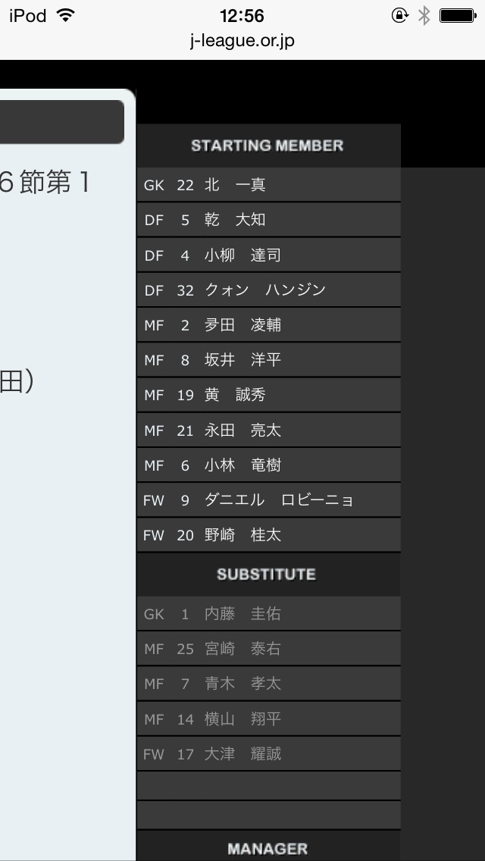Tap the STARTING MEMBER header
This screenshot has height=861, width=485.
point(268,146)
